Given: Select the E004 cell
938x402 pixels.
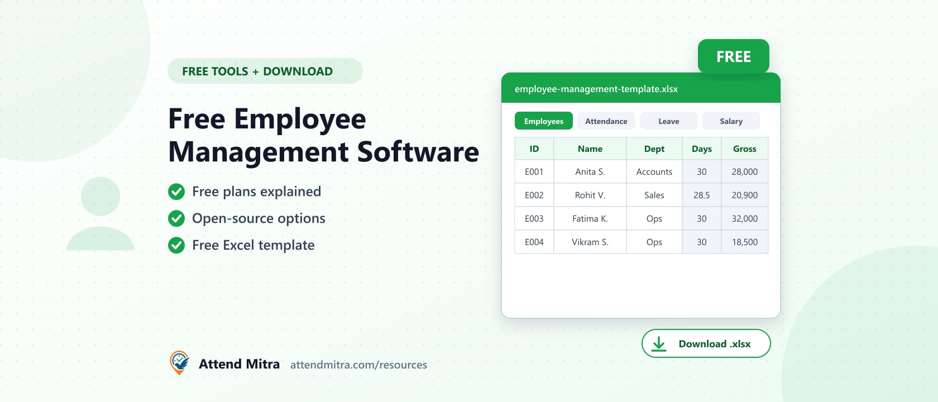Looking at the screenshot, I should coord(534,242).
